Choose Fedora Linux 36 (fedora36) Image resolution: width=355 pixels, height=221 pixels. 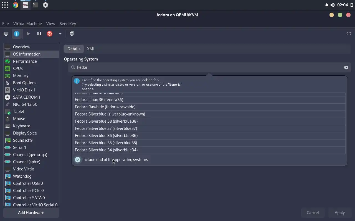coord(209,100)
